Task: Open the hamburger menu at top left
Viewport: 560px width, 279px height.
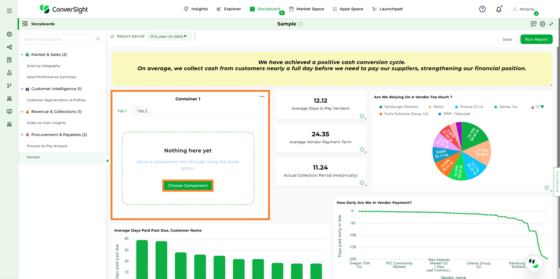Action: pos(10,11)
